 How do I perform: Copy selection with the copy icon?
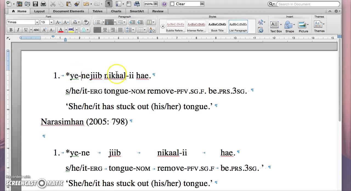(x=61, y=4)
